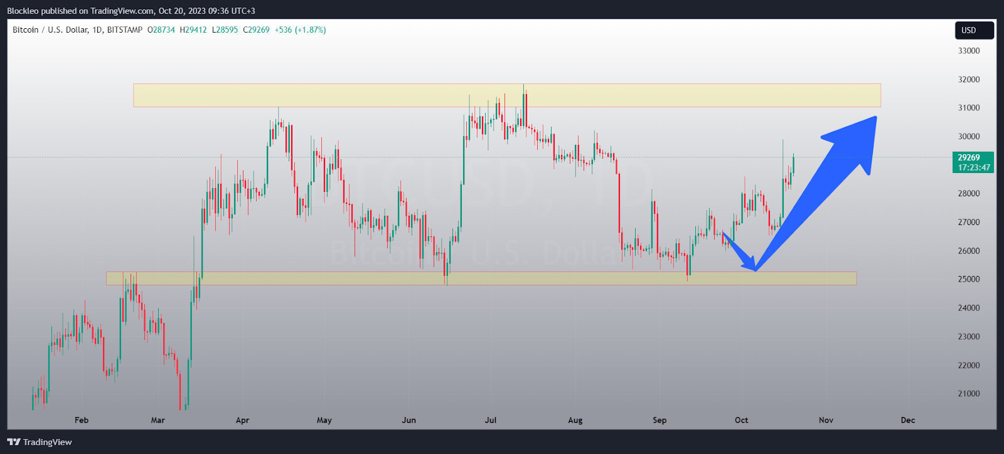Click the TradingView logo in the footer
This screenshot has height=454, width=1004.
click(x=40, y=442)
